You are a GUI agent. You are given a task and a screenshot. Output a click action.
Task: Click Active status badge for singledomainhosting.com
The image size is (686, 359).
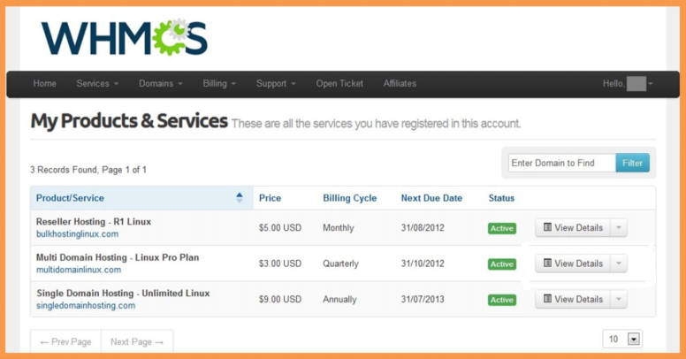(502, 301)
